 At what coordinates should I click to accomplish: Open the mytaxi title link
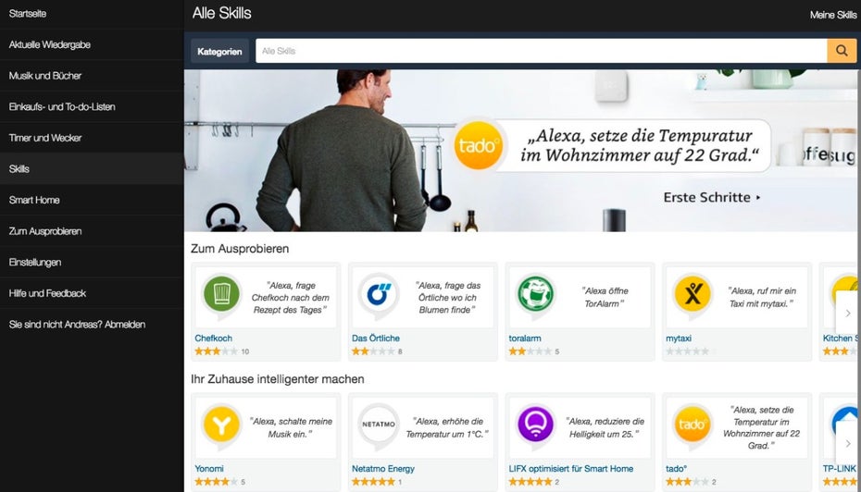click(x=678, y=338)
